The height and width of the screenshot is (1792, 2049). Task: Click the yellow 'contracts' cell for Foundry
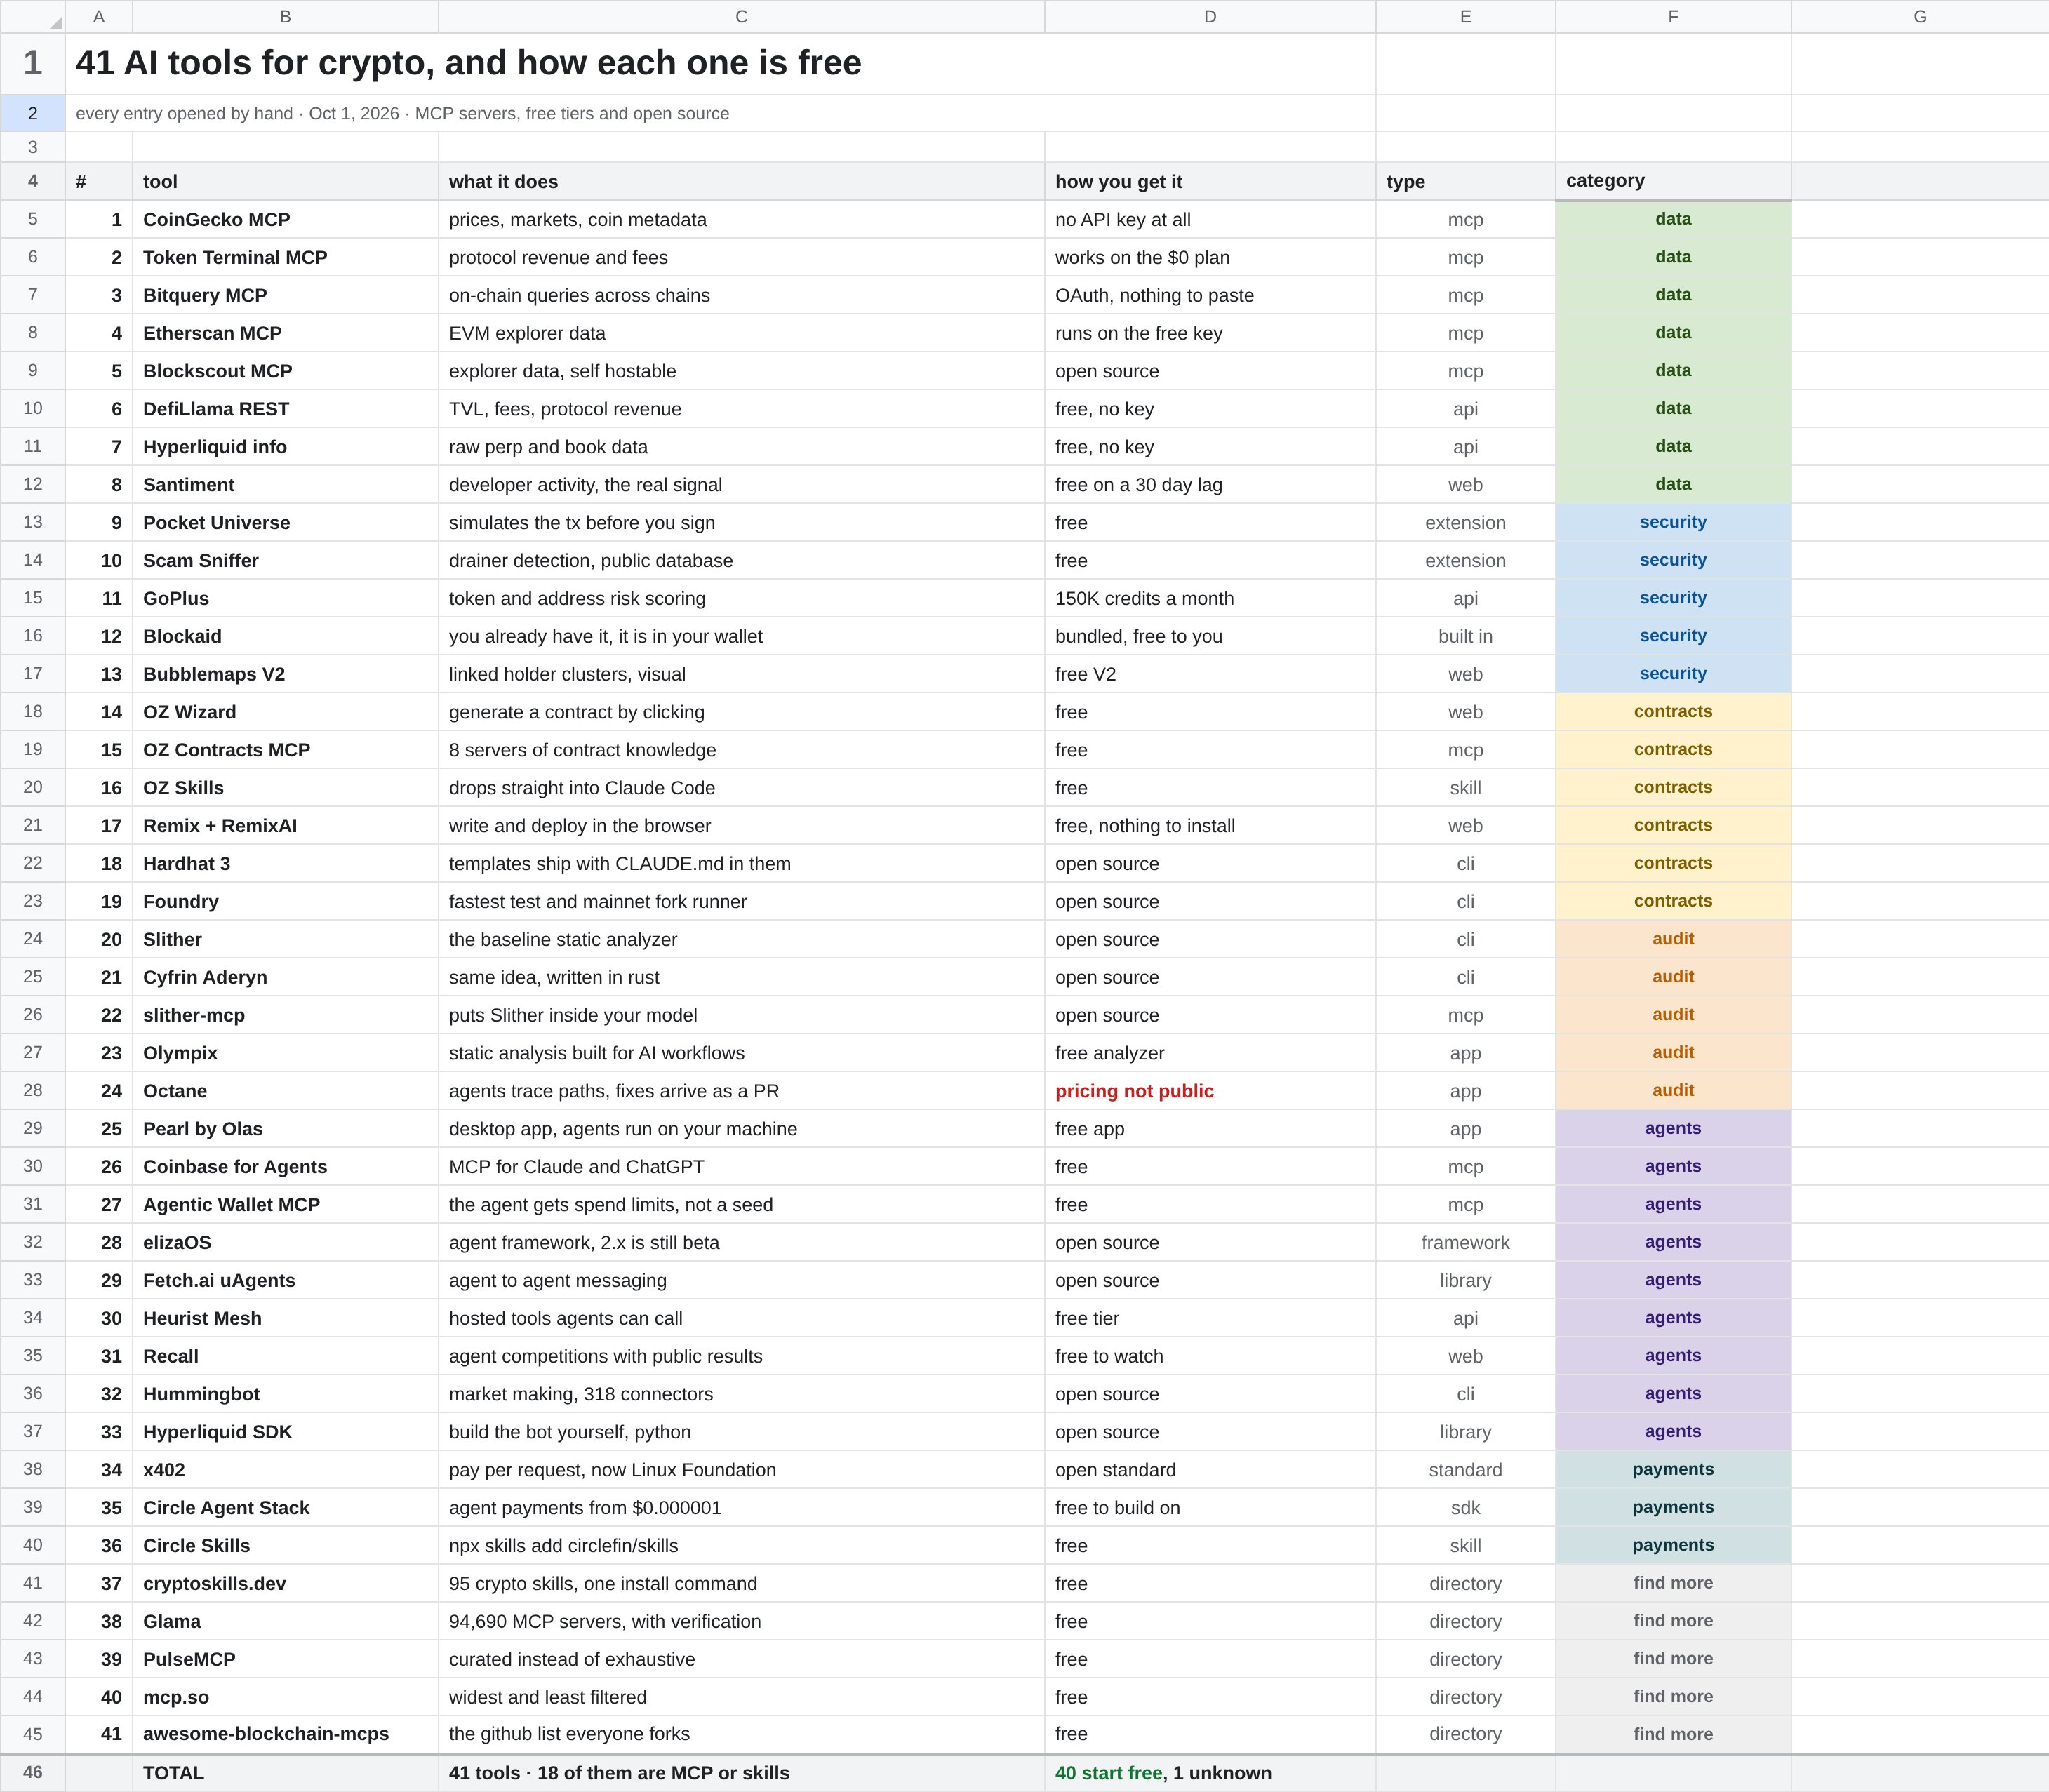pos(1673,901)
